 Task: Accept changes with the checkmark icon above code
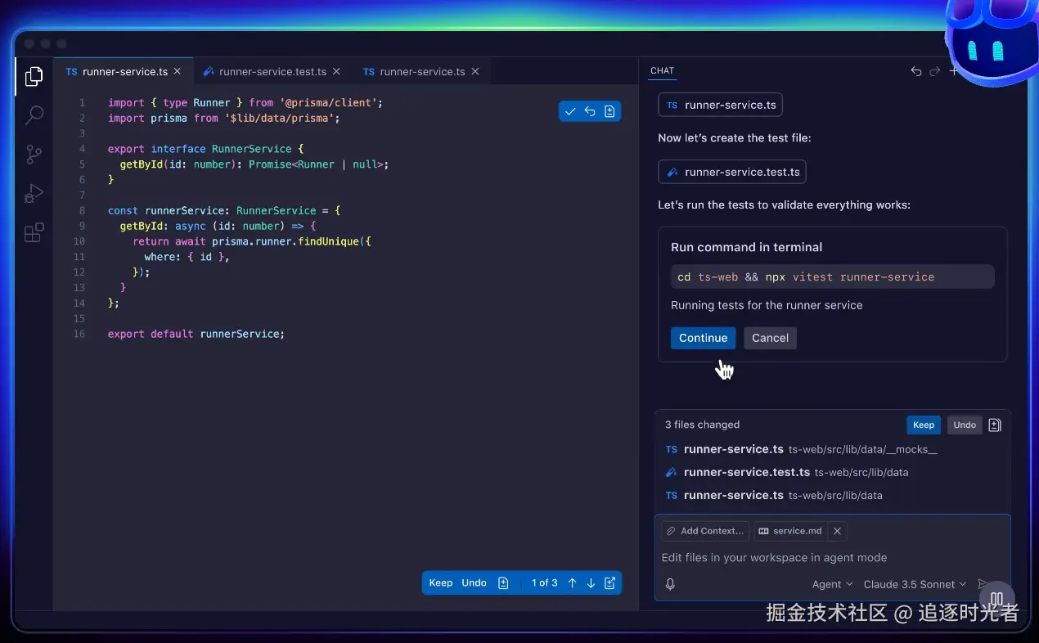(x=570, y=111)
